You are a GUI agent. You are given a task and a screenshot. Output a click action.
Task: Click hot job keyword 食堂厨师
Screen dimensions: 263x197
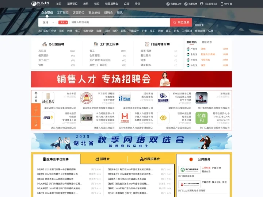200,31
